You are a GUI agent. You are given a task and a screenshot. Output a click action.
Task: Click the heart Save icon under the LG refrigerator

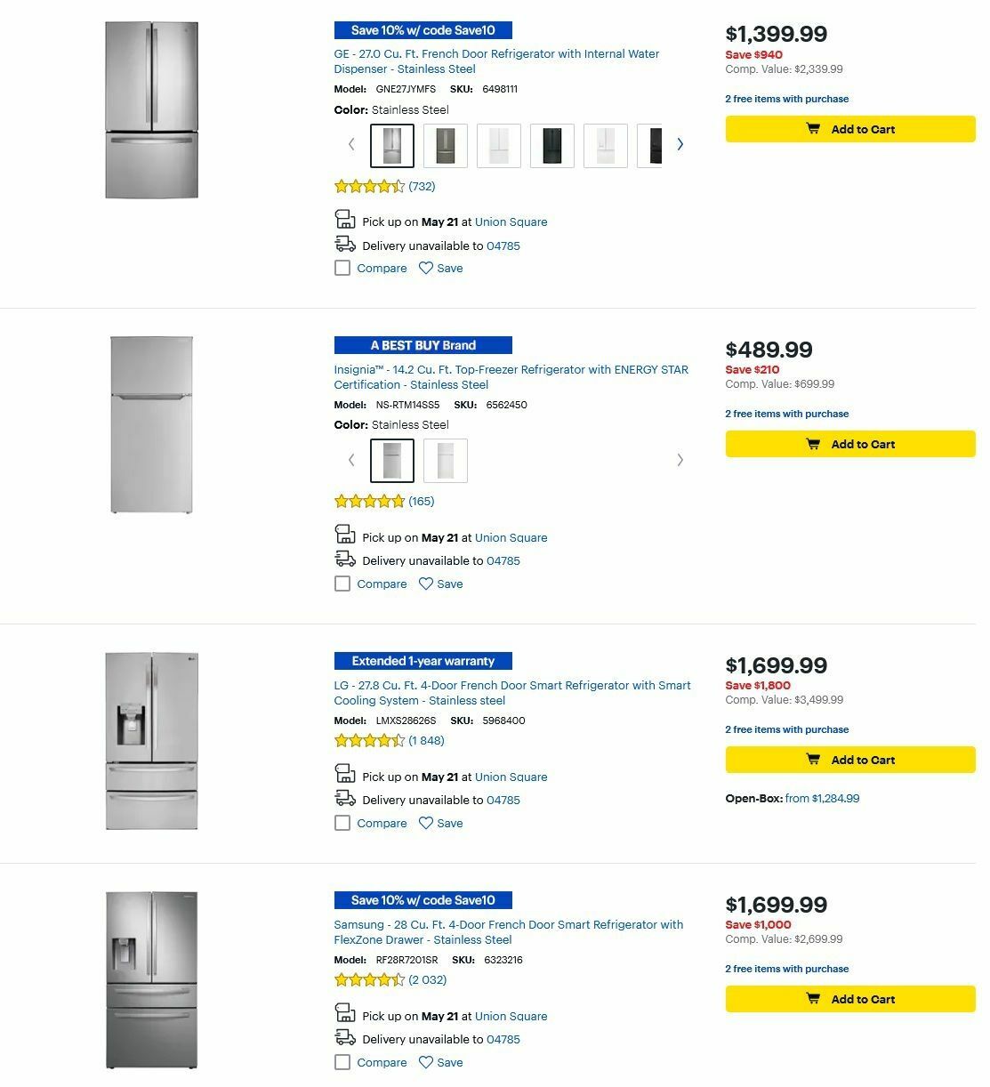[x=425, y=823]
